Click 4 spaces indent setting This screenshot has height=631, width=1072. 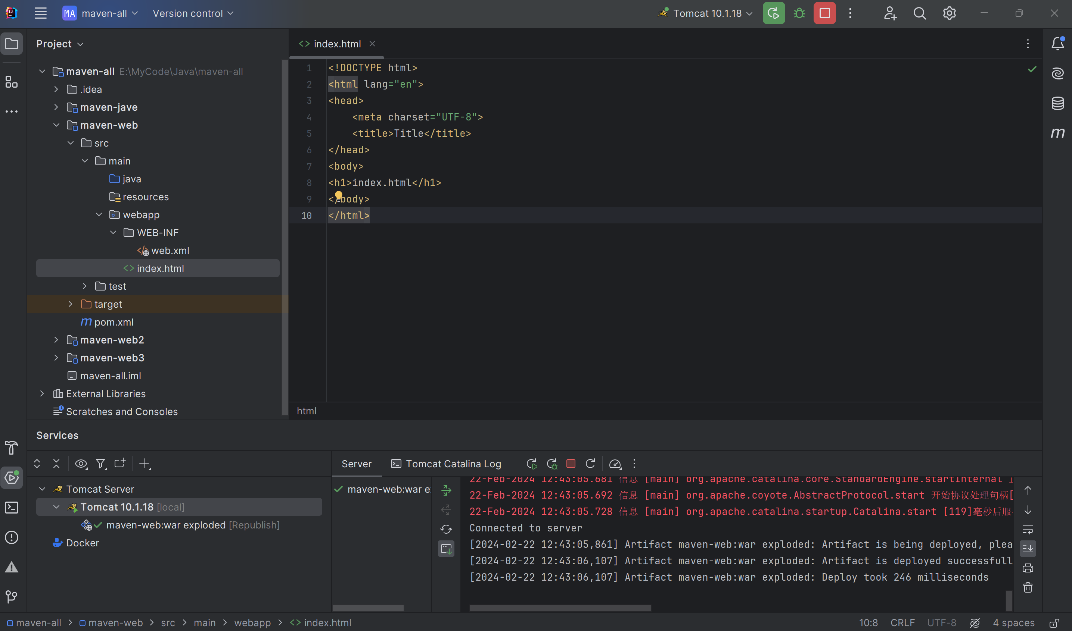(1013, 623)
